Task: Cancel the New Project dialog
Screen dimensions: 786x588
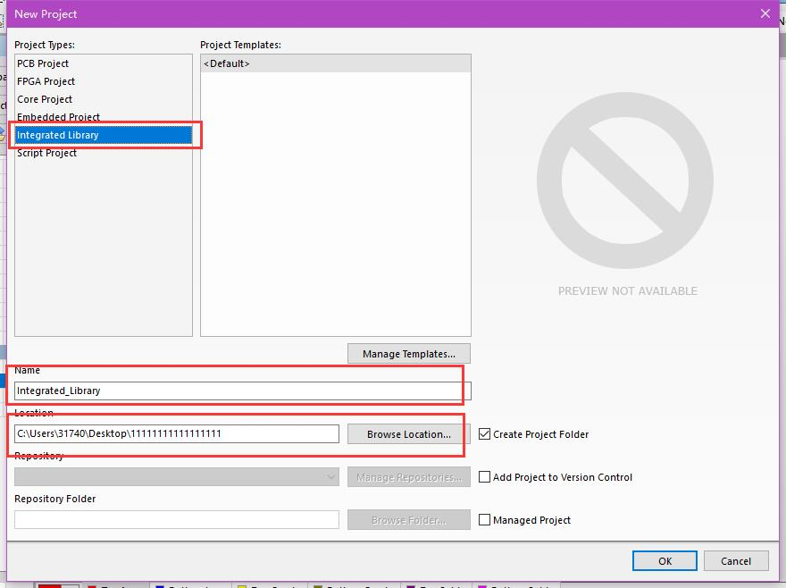Action: pyautogui.click(x=736, y=561)
